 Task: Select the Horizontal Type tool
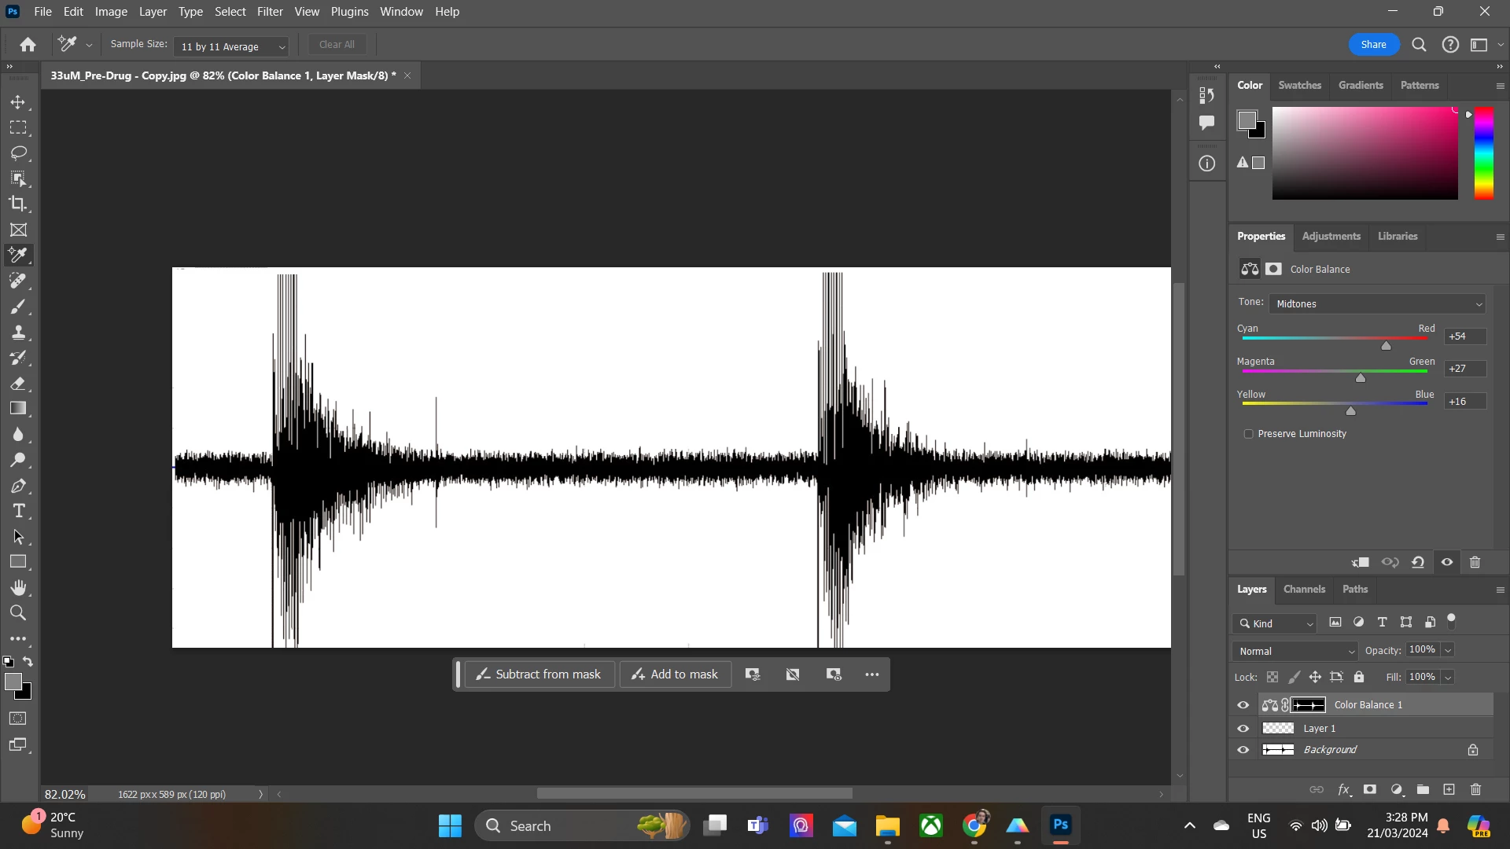click(18, 512)
